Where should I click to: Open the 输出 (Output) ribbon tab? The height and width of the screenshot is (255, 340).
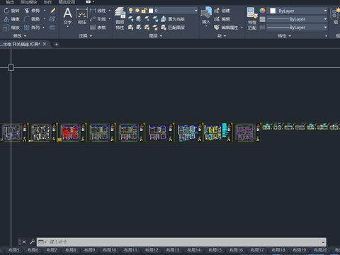pos(10,2)
